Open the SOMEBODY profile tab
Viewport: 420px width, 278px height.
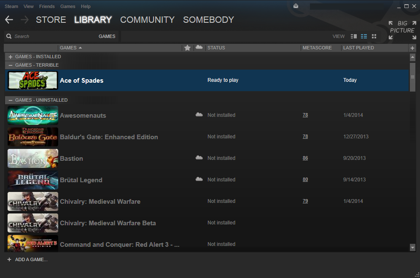click(x=208, y=19)
